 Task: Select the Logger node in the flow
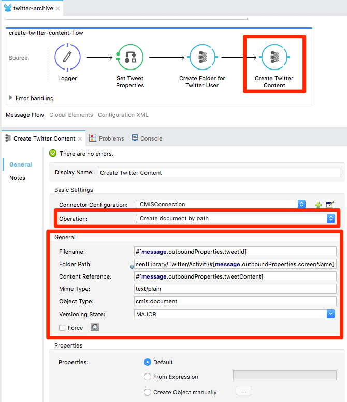coord(67,57)
